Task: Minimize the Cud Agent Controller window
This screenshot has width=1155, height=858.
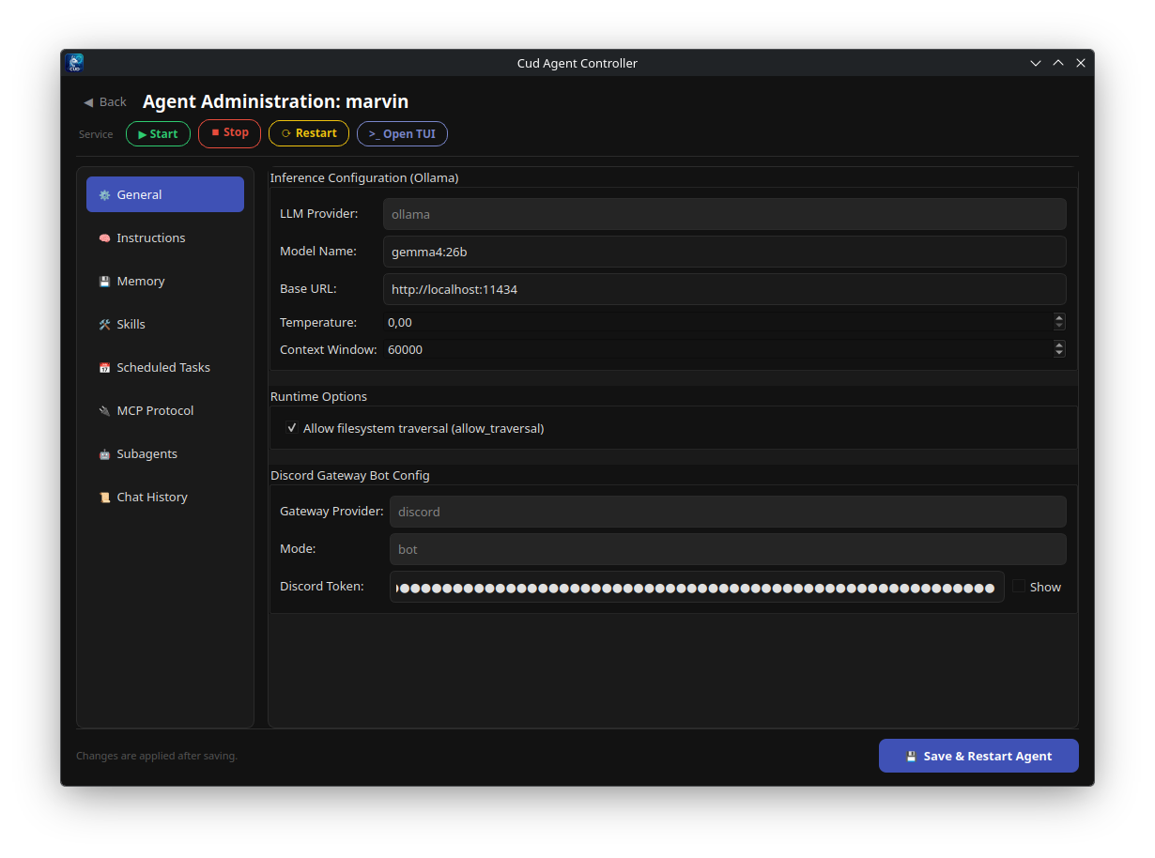Action: click(1036, 63)
